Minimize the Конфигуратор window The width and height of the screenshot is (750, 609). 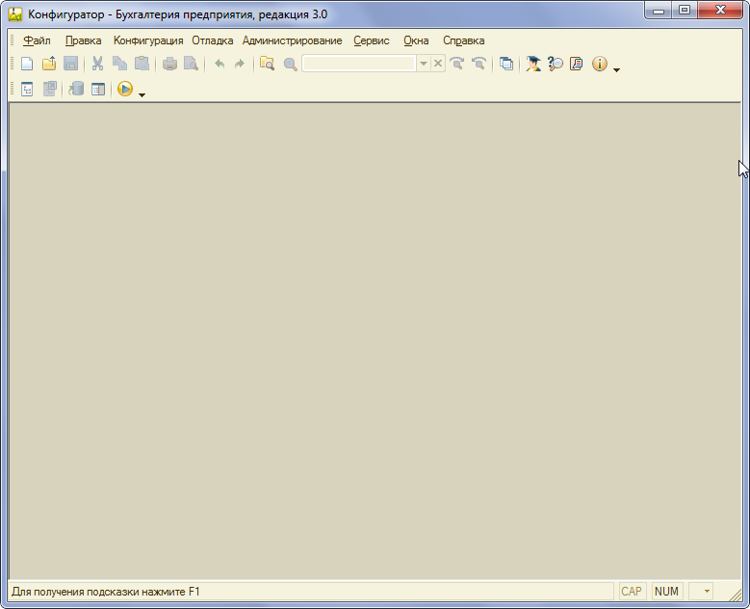(659, 10)
